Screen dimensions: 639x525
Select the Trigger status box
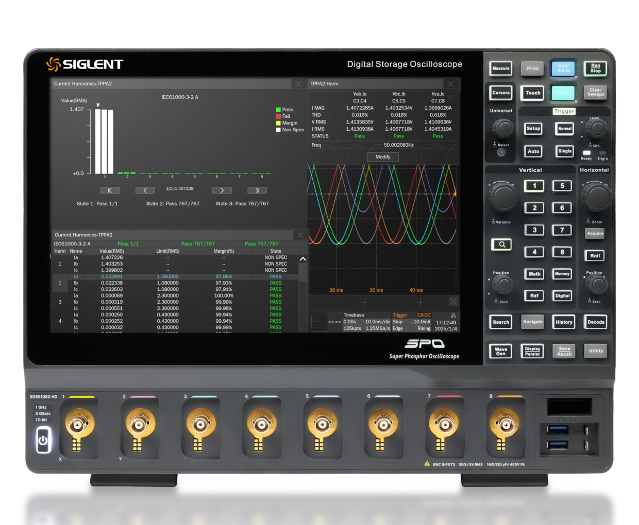point(412,322)
